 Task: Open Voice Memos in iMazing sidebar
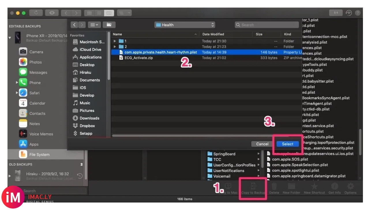41,134
